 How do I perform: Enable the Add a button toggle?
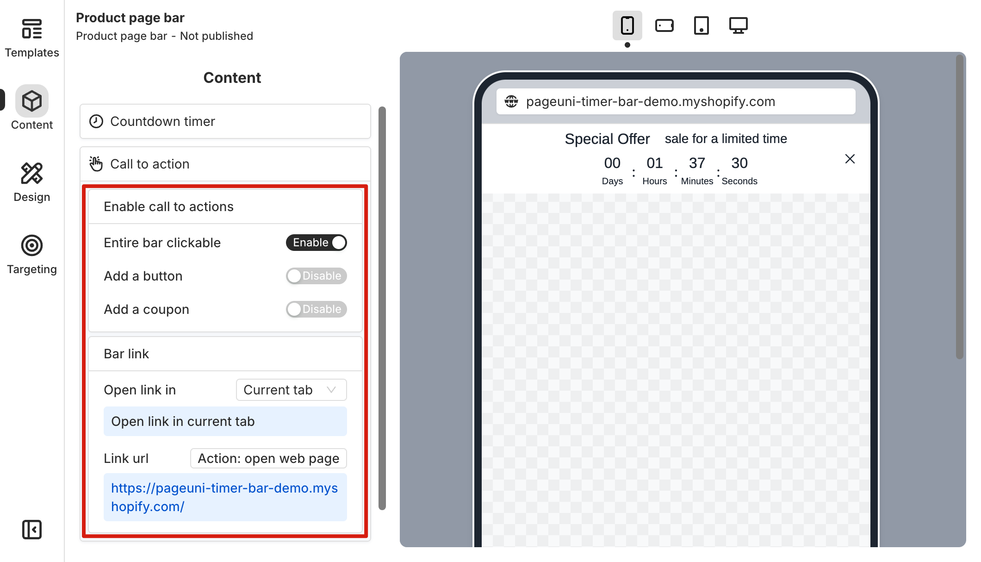click(x=317, y=276)
